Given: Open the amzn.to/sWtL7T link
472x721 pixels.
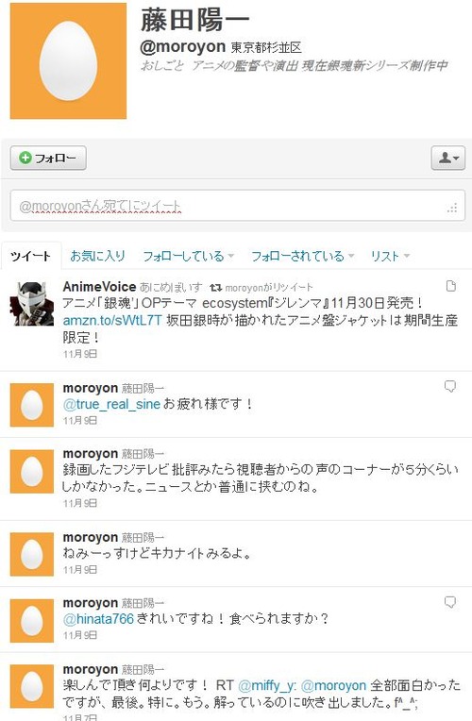Looking at the screenshot, I should click(x=112, y=321).
